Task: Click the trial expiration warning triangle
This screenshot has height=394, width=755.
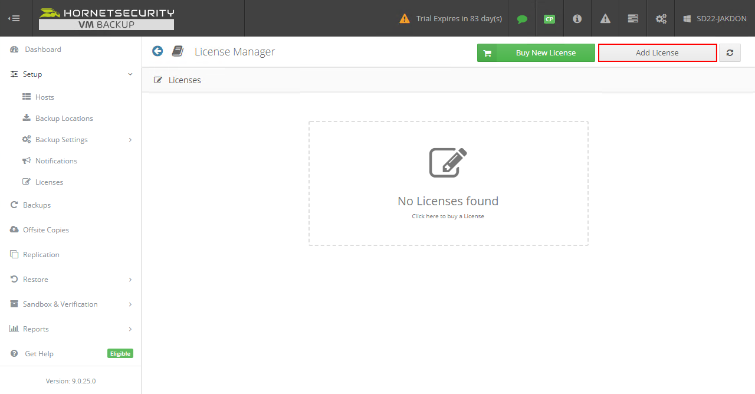Action: click(x=404, y=18)
